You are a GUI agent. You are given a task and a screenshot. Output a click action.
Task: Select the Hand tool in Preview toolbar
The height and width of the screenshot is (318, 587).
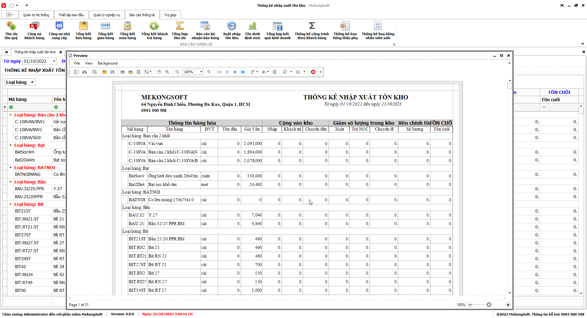pyautogui.click(x=159, y=72)
